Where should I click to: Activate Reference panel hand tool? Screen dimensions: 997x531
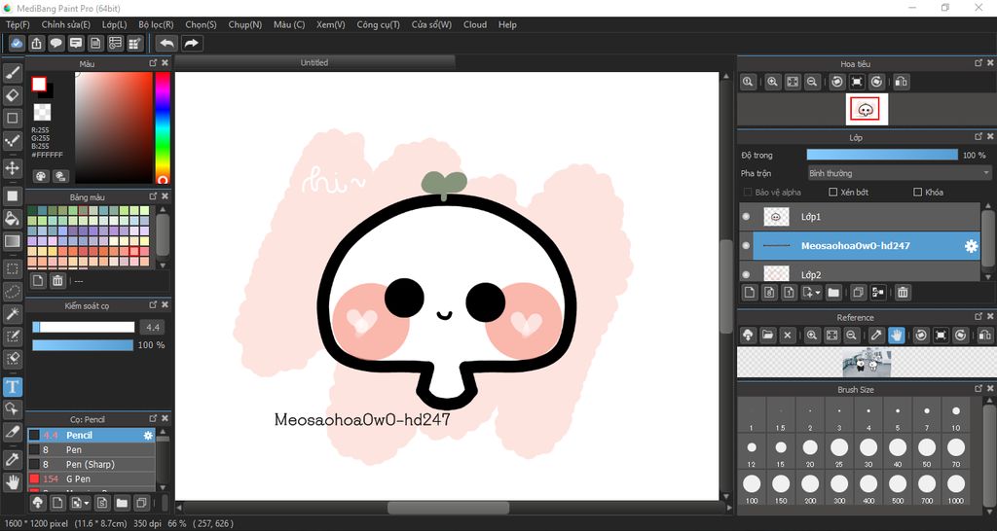tap(896, 335)
